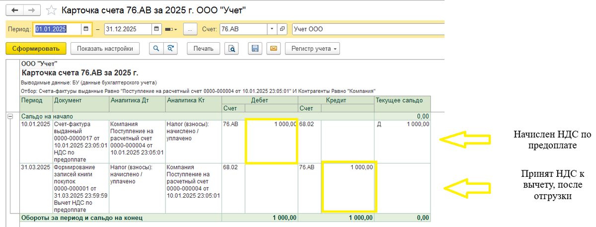Click the Показать настройки button
Image resolution: width=596 pixels, height=227 pixels.
tap(105, 48)
